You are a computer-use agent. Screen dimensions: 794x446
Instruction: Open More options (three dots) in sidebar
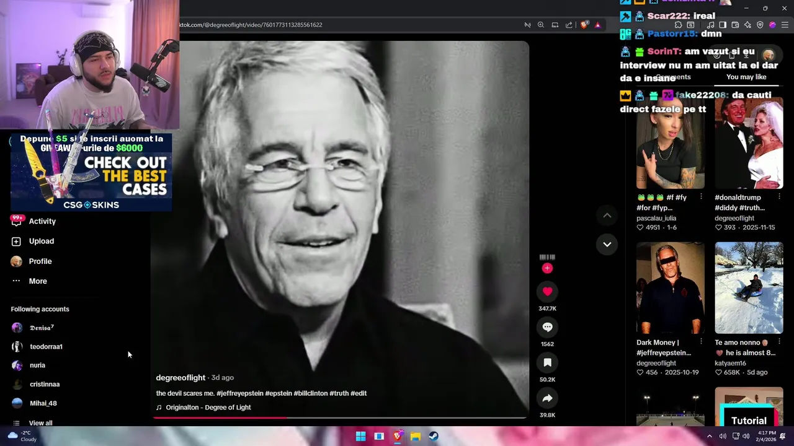[16, 281]
